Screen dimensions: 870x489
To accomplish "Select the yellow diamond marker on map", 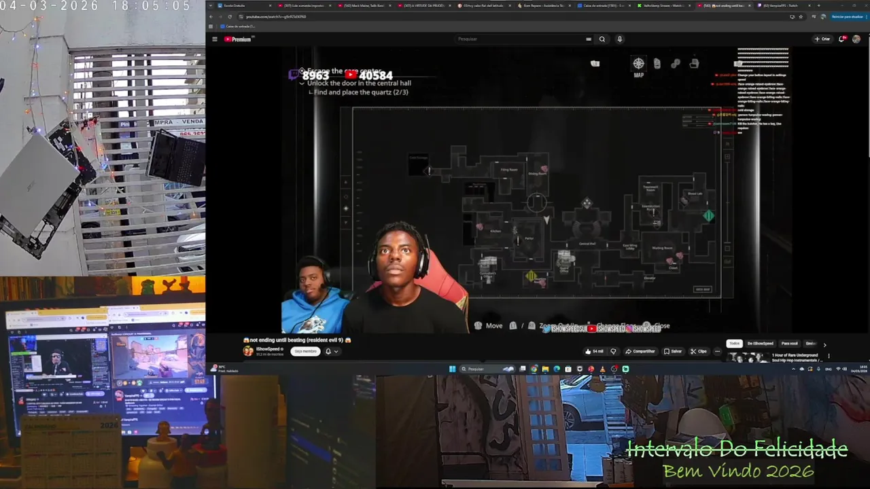I will [531, 276].
